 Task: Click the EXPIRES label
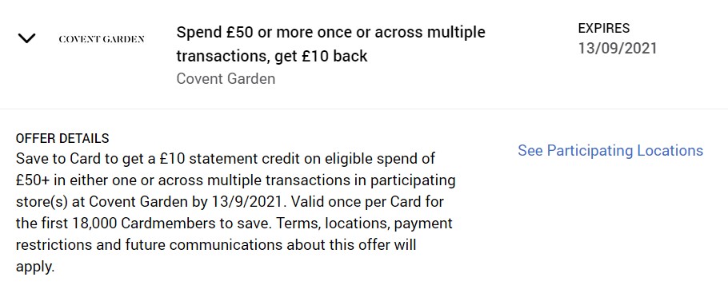[x=603, y=28]
